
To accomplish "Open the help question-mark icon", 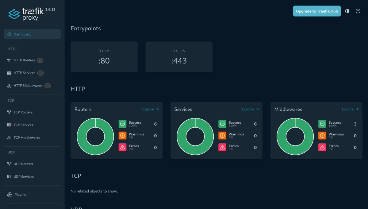I will [358, 11].
